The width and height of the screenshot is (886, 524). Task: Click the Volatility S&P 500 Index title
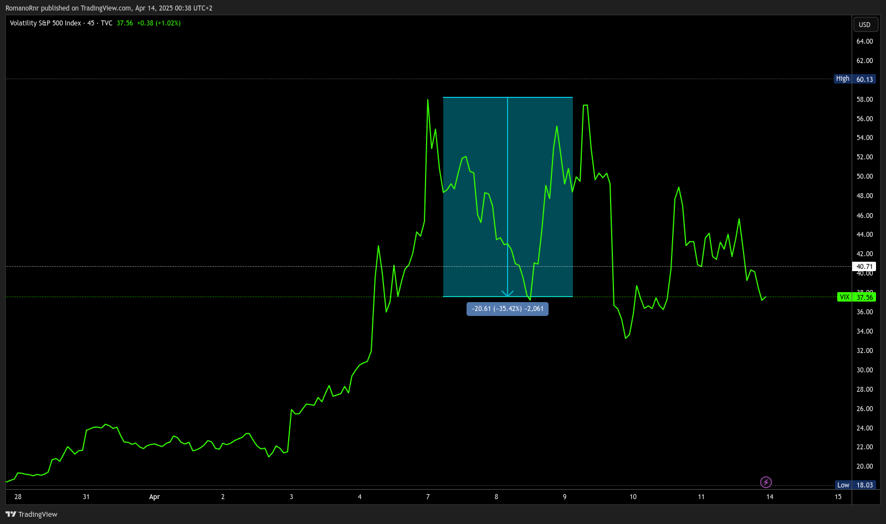tap(45, 23)
